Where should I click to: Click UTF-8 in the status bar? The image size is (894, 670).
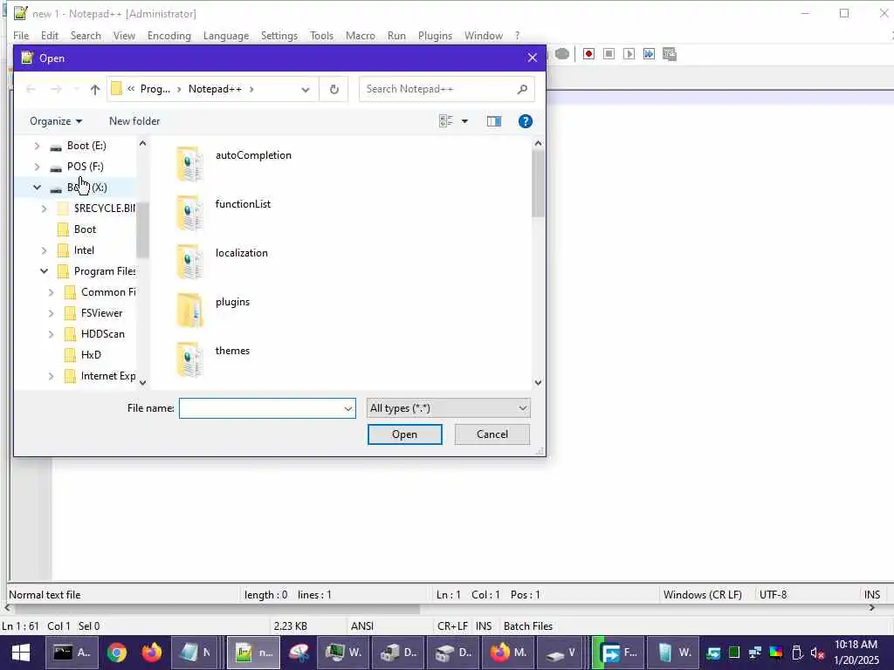coord(774,595)
